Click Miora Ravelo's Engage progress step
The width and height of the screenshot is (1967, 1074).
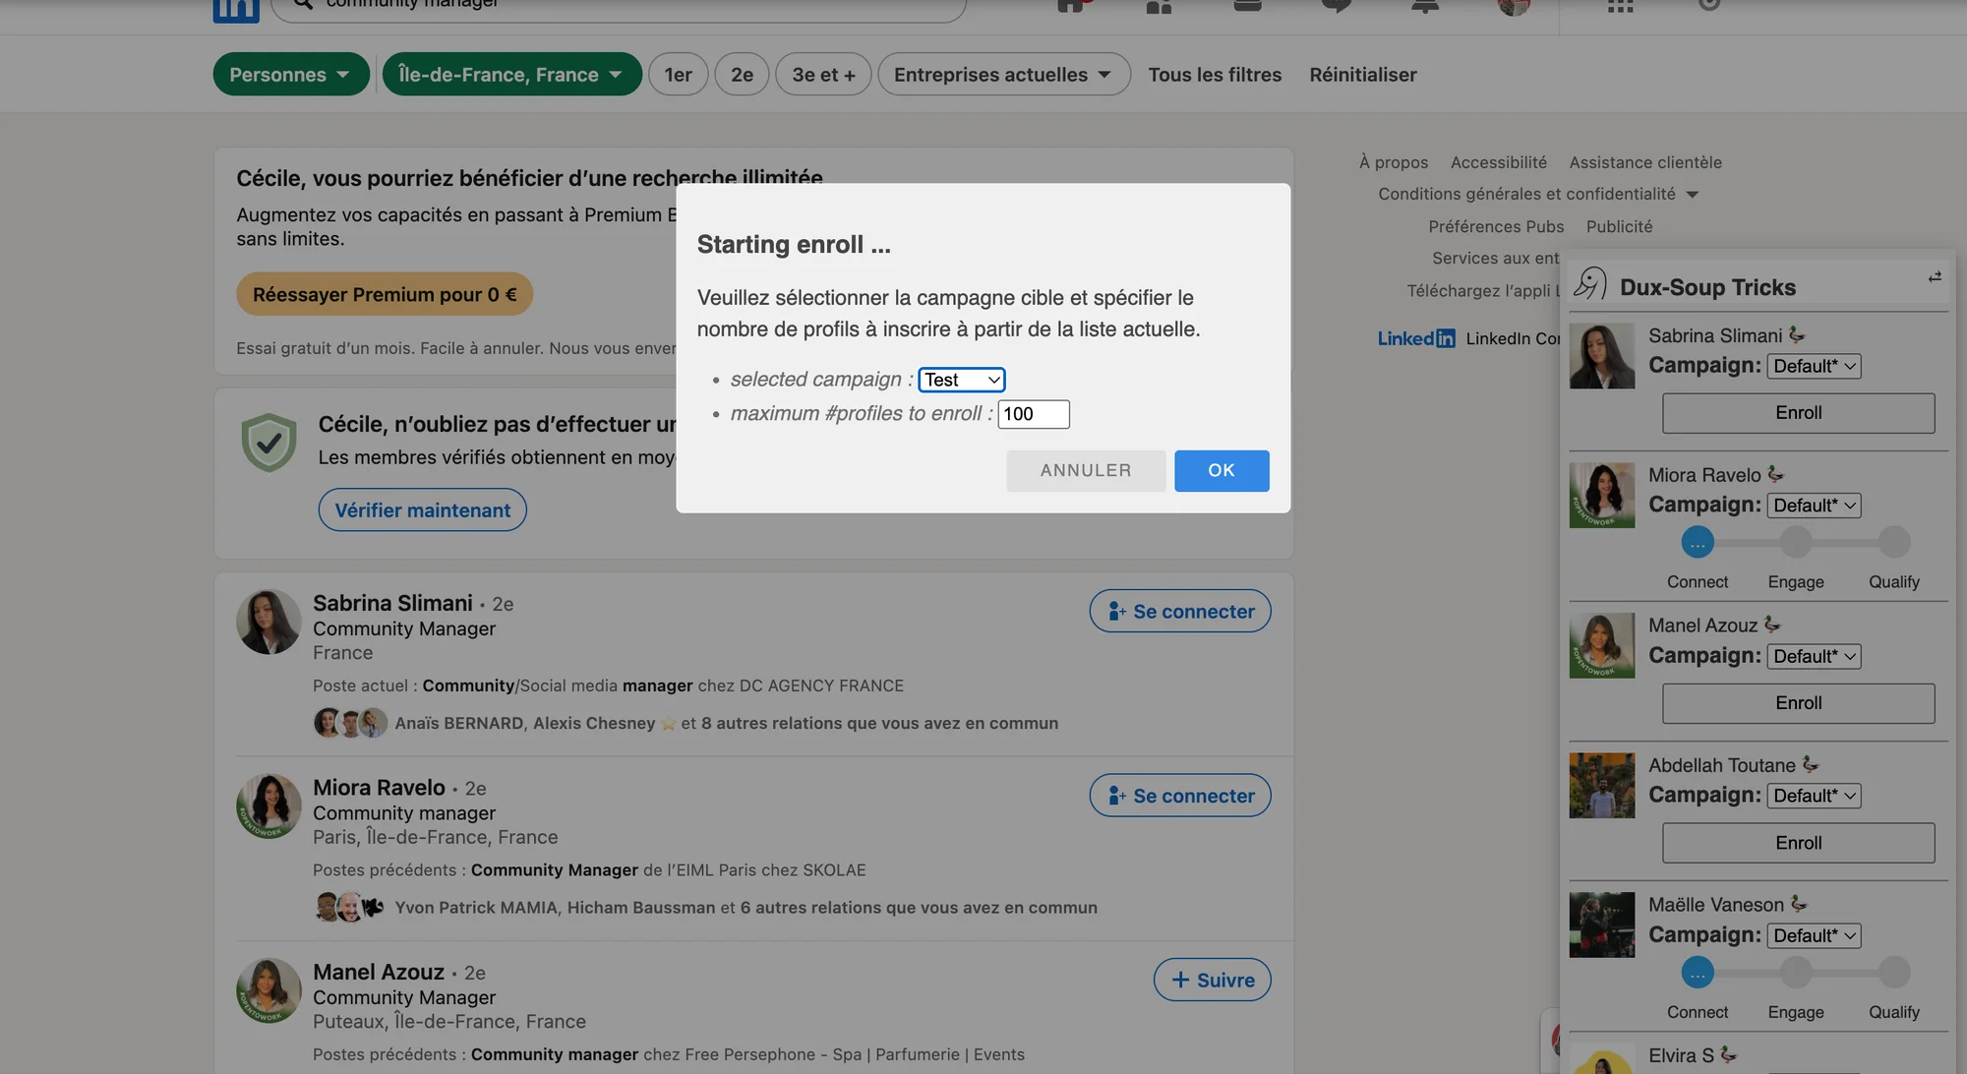1796,542
